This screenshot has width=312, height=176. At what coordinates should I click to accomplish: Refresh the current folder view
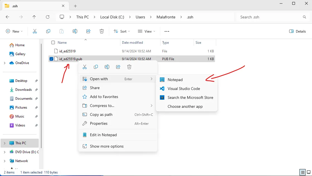point(48,17)
